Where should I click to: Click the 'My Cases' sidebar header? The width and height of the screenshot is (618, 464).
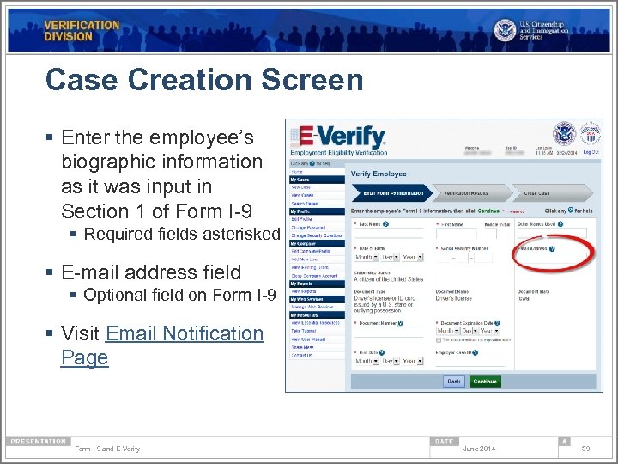click(318, 180)
